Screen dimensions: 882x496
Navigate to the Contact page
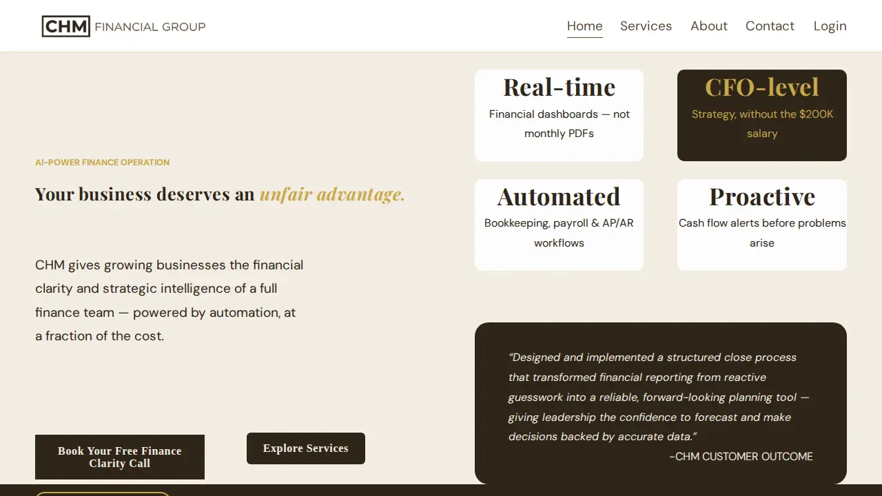[770, 26]
